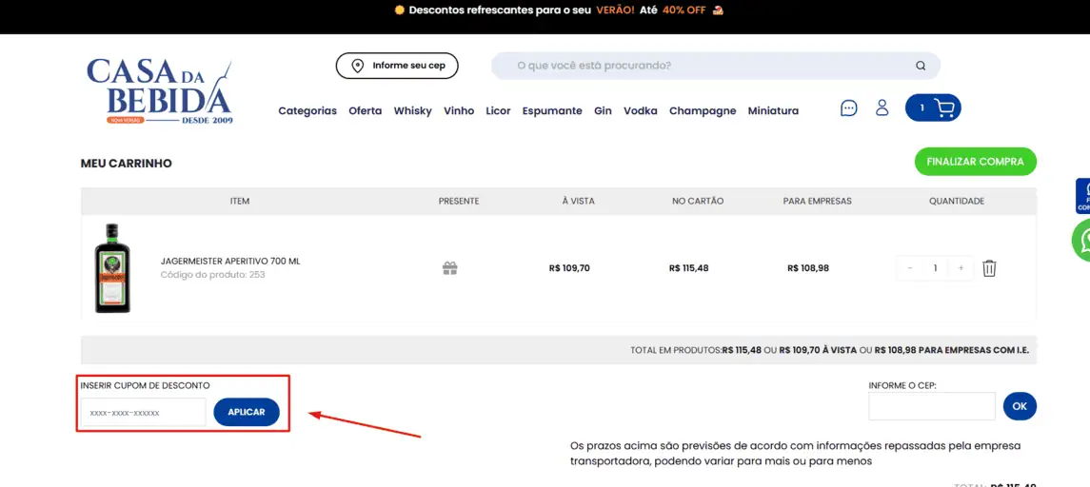This screenshot has width=1090, height=487.
Task: Click the quantity value field showing 1
Action: 936,267
